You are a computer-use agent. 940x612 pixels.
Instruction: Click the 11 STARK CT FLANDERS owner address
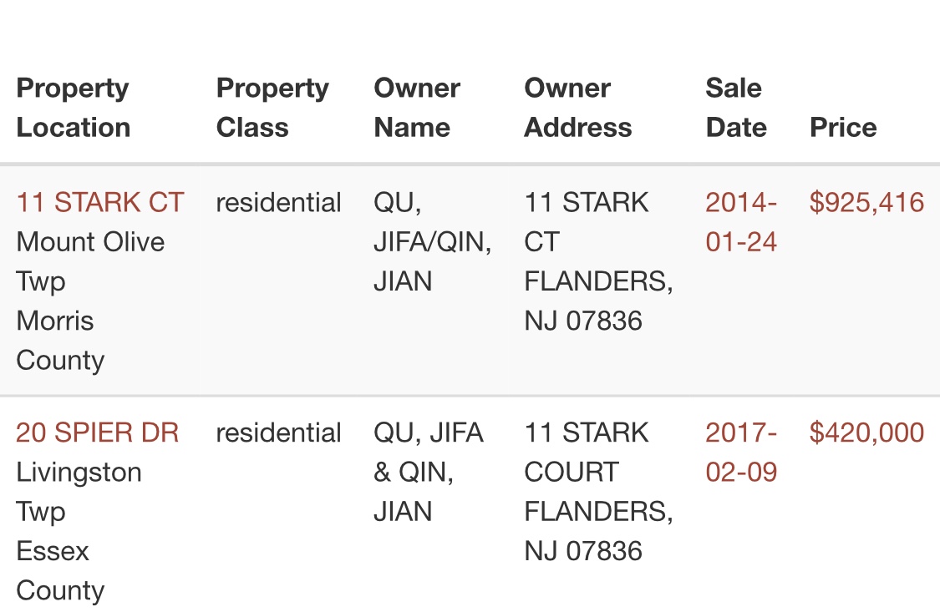tap(597, 261)
